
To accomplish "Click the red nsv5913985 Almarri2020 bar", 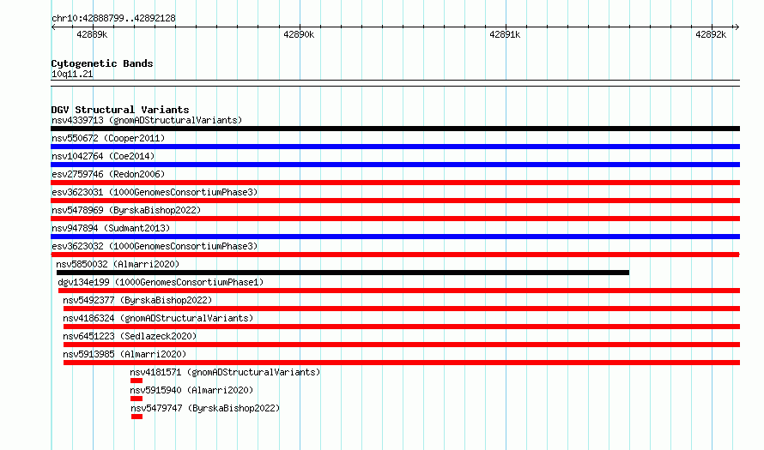I will pos(402,363).
